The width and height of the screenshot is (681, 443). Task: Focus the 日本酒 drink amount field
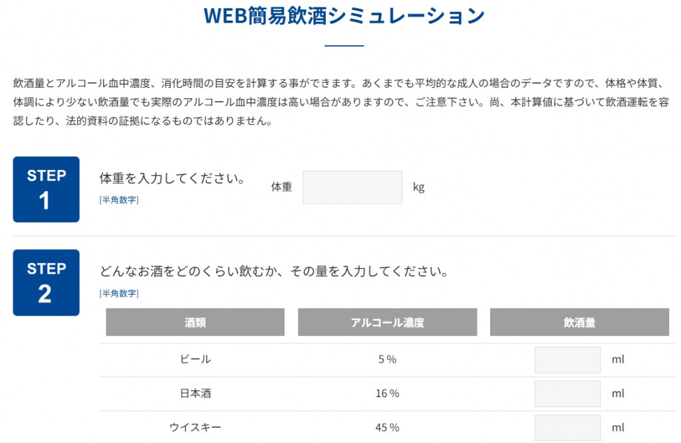pos(568,394)
